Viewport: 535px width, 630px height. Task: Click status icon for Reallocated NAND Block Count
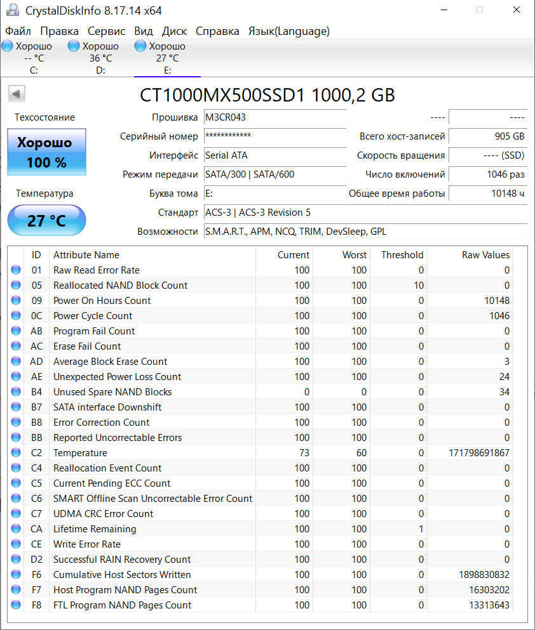[x=16, y=285]
